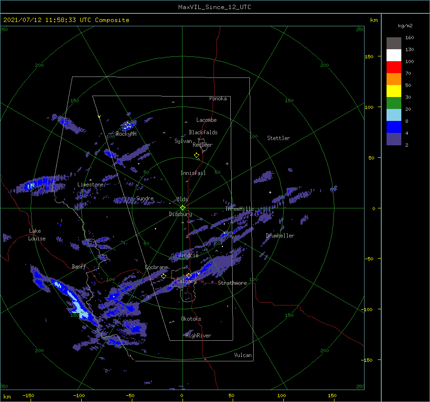Click the Blackfalds city label
430x402 pixels.
click(x=203, y=132)
